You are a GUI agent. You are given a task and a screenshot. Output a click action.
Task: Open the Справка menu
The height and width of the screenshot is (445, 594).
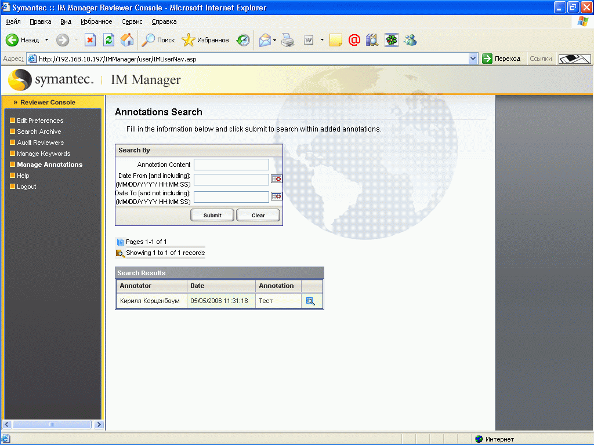click(164, 21)
